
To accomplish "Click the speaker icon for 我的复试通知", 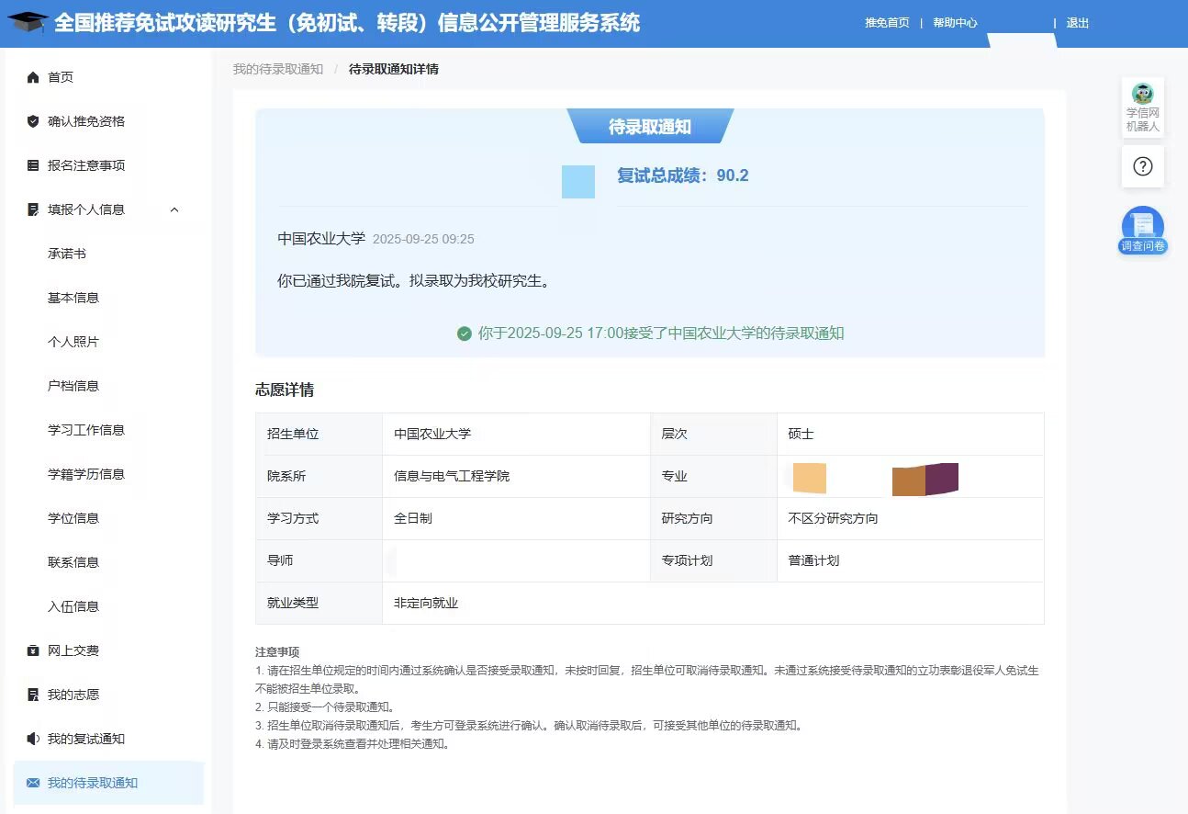I will click(33, 739).
